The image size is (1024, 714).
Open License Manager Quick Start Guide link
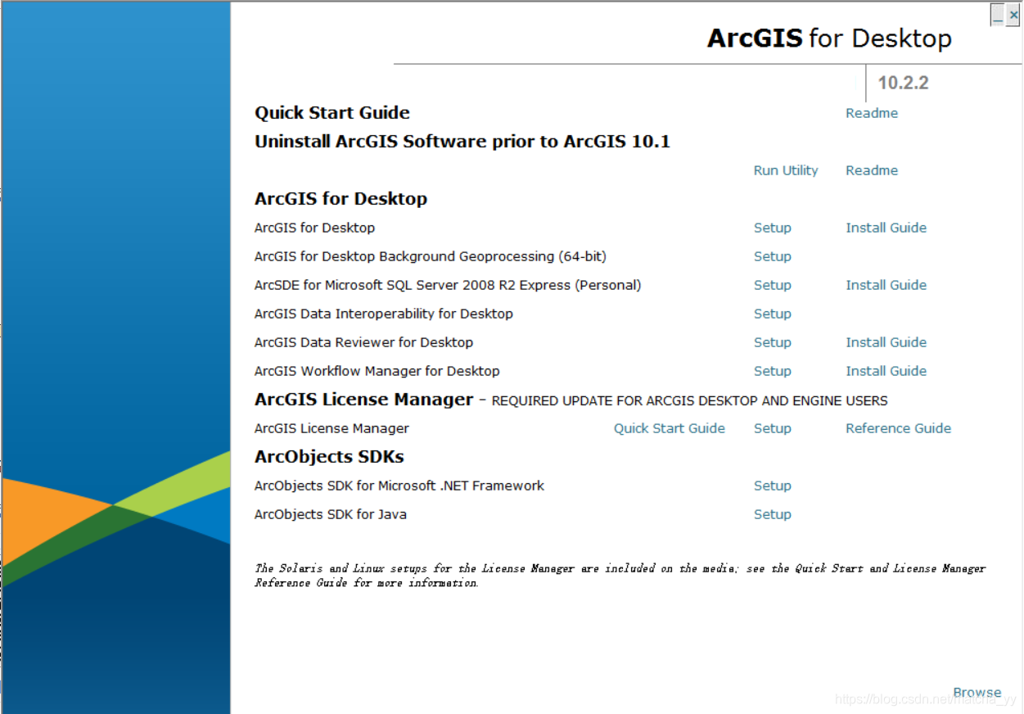click(x=670, y=428)
